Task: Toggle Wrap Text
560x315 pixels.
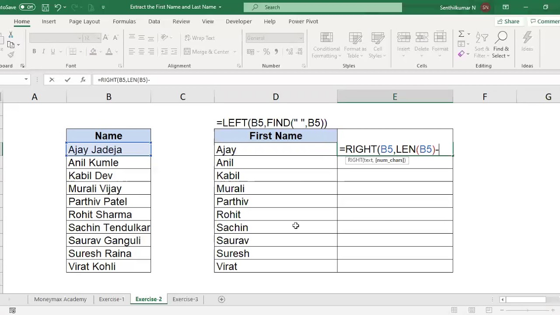Action: point(199,38)
